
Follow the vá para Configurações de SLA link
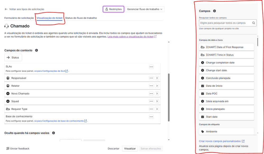click(x=49, y=71)
